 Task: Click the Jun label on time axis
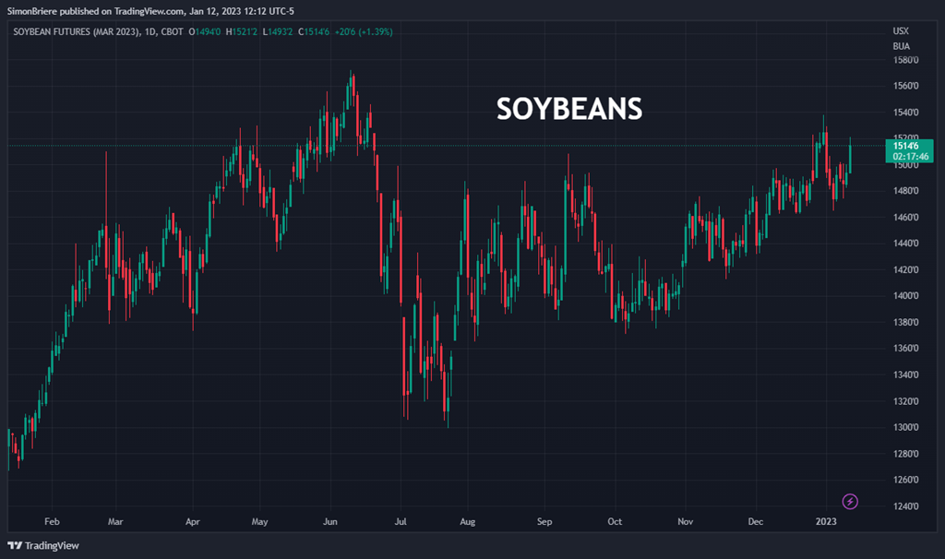click(x=329, y=521)
